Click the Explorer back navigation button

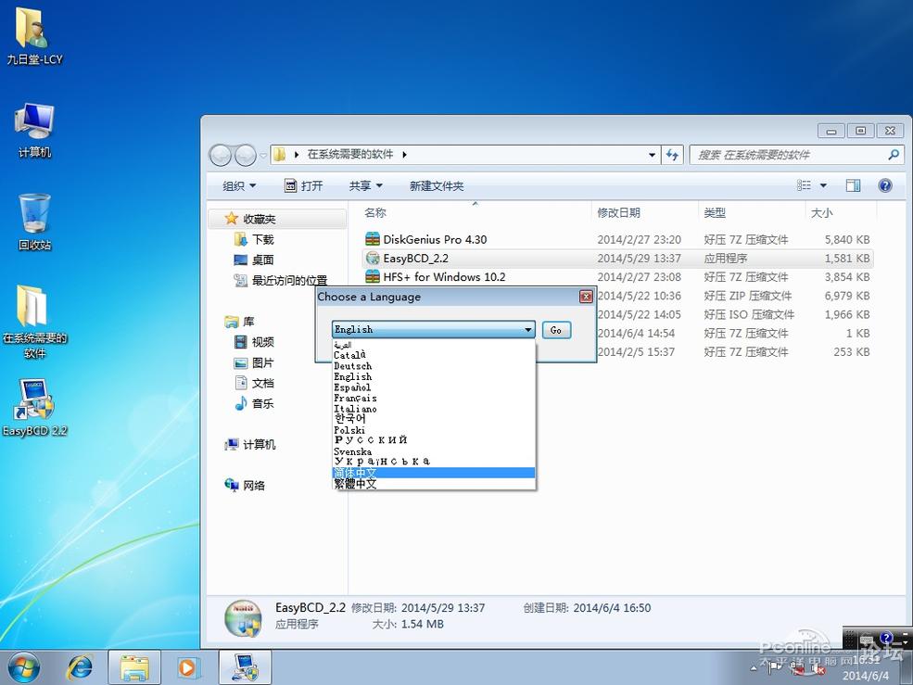point(221,155)
